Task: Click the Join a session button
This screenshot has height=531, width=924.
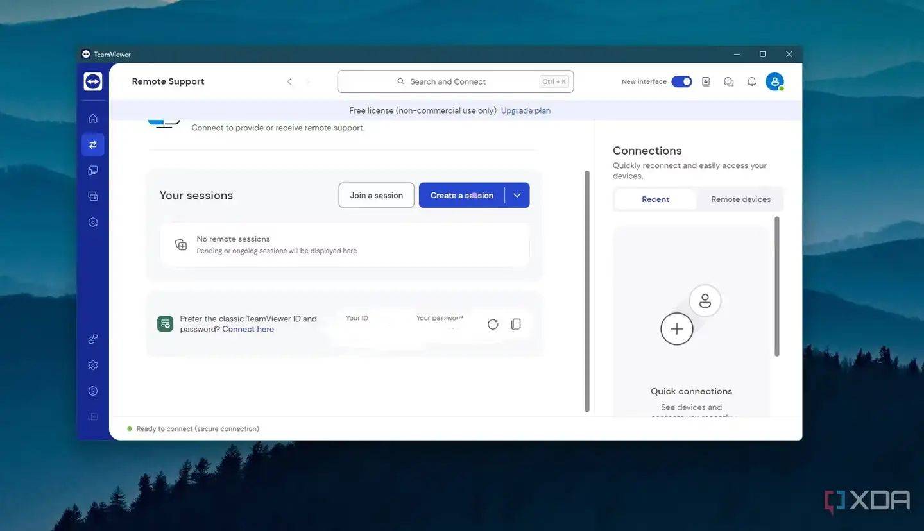Action: (376, 196)
